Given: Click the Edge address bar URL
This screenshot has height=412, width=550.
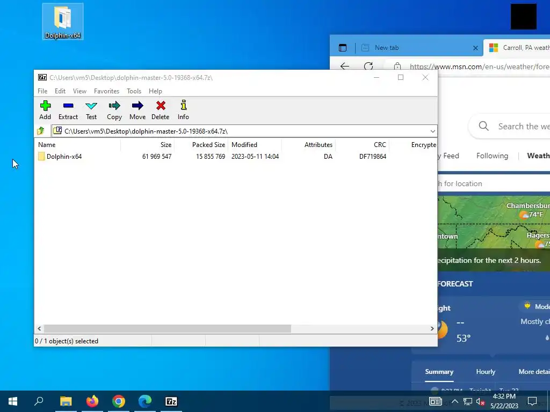Looking at the screenshot, I should click(480, 67).
